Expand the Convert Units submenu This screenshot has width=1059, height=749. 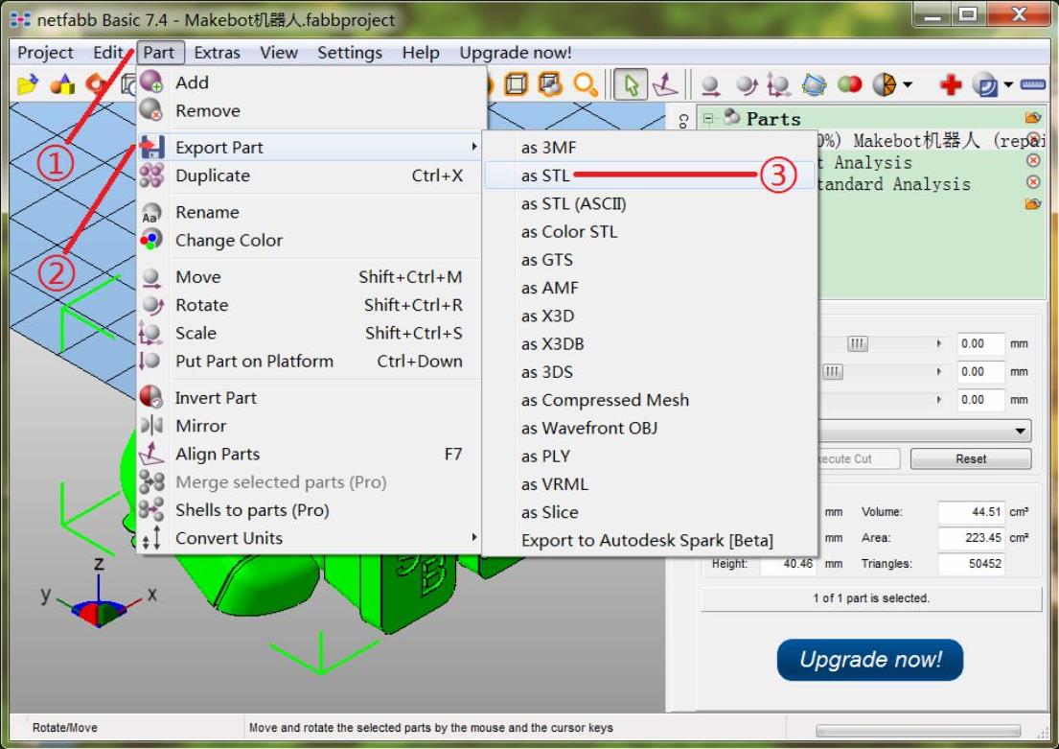pyautogui.click(x=312, y=538)
